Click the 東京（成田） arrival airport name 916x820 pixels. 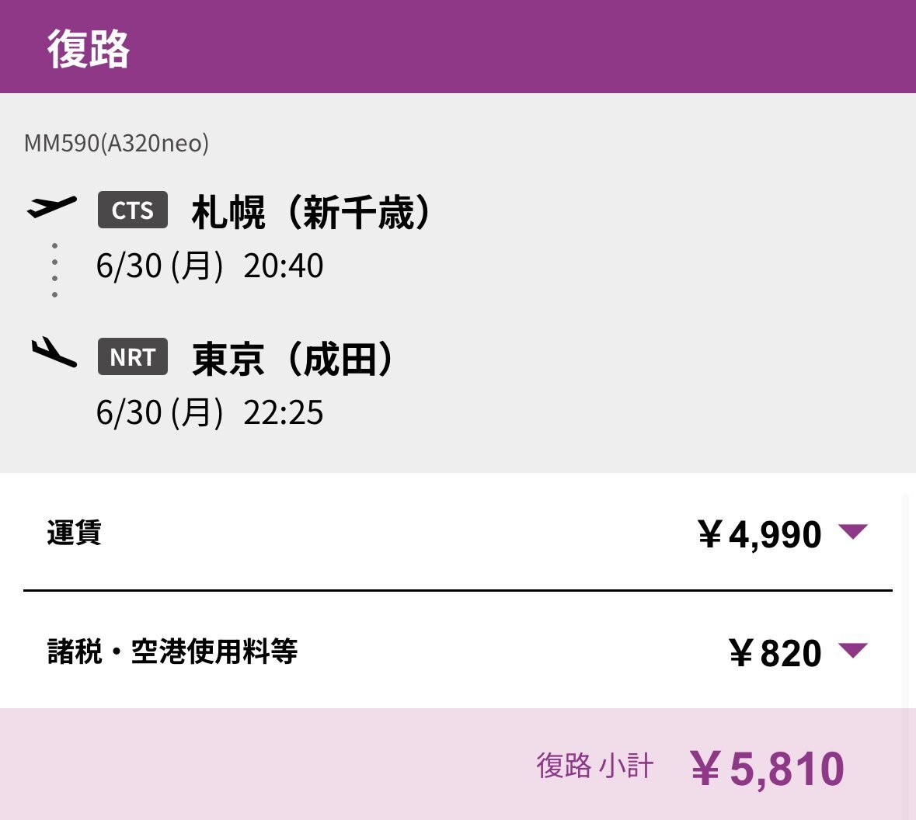point(293,359)
